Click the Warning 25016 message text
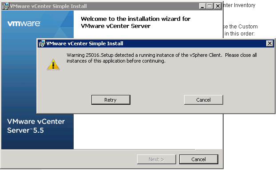This screenshot has width=276, height=170. [x=162, y=58]
